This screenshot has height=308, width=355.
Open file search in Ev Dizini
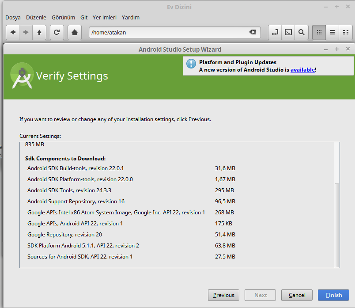302,32
